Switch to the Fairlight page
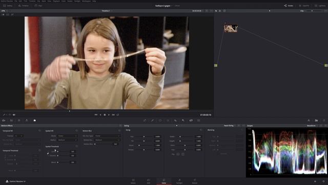The height and width of the screenshot is (185, 328). [179, 181]
